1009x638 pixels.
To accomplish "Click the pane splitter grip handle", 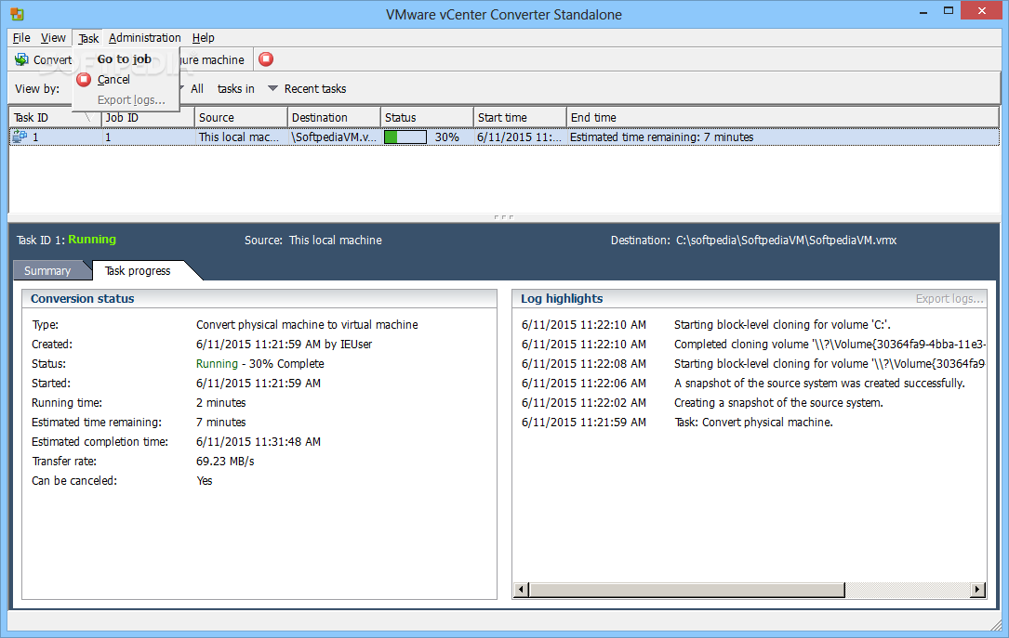I will 504,217.
